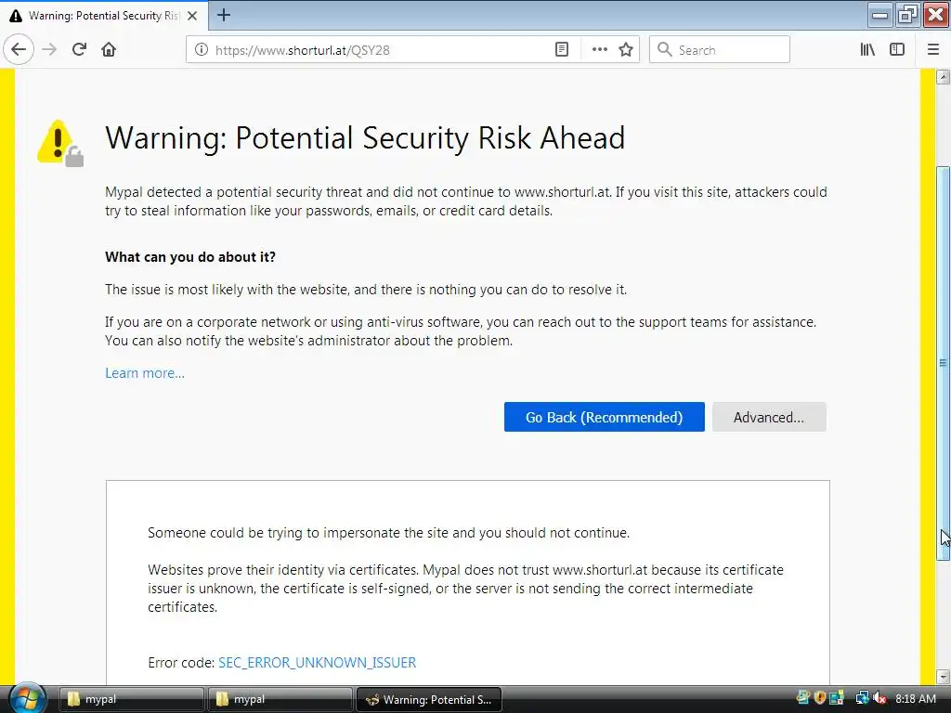Click the Forward arrow button
Viewport: 951px width, 713px height.
pos(50,50)
